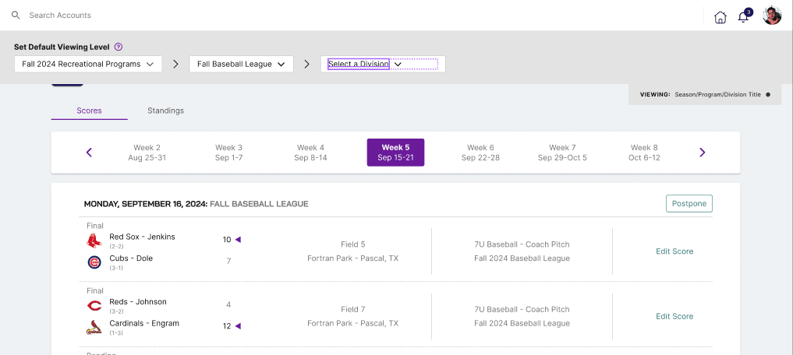Click team name Reds - Johnson
The height and width of the screenshot is (355, 793).
[138, 302]
